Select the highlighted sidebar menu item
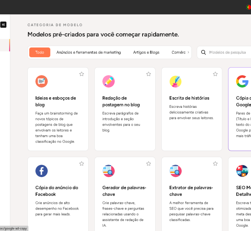The image size is (251, 231). pyautogui.click(x=5, y=45)
